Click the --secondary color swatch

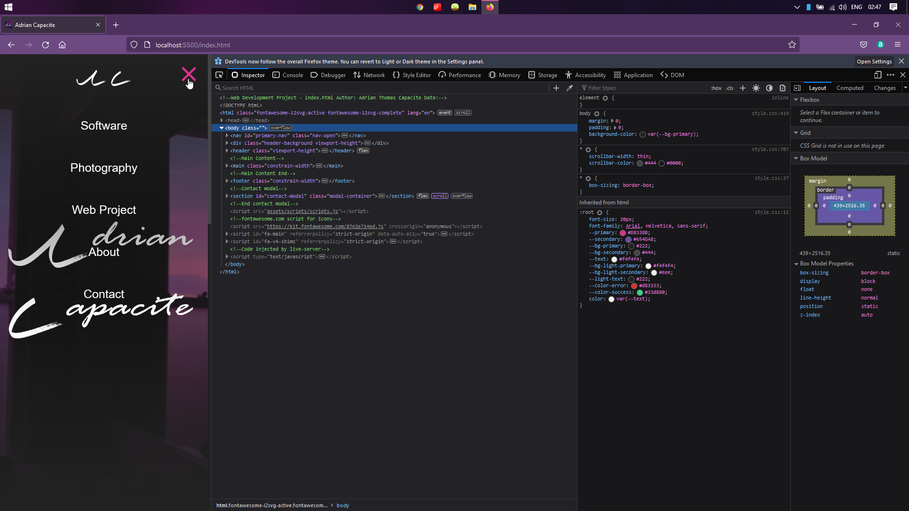coord(628,239)
